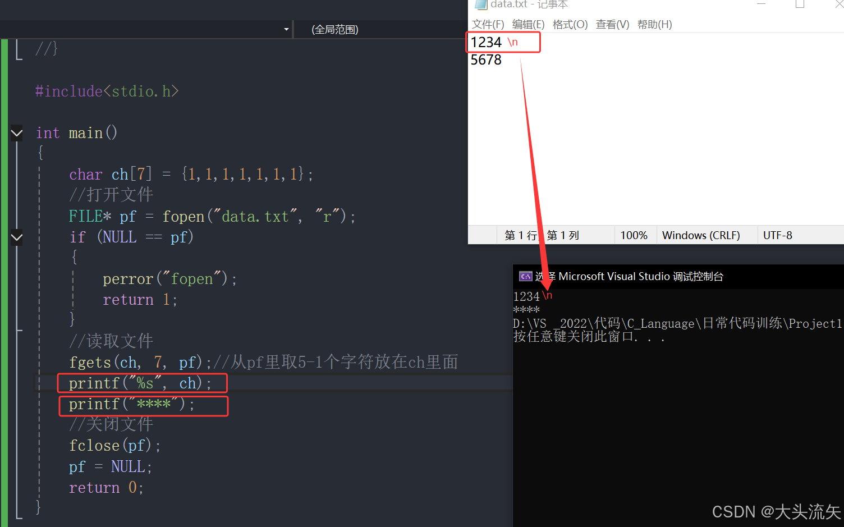Click the Notepad icon beside data.txt title

click(x=481, y=4)
